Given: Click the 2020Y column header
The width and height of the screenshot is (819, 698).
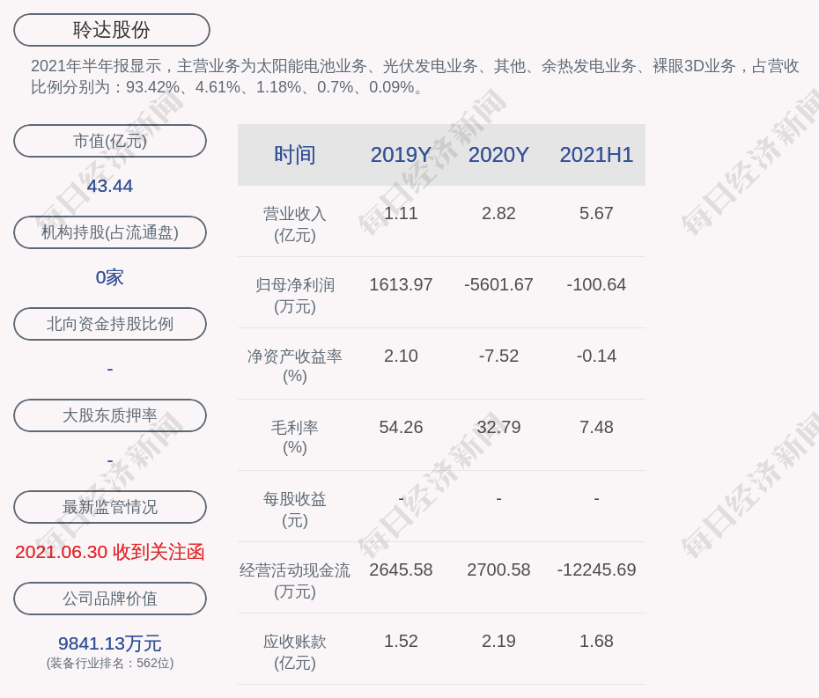Looking at the screenshot, I should [x=498, y=155].
